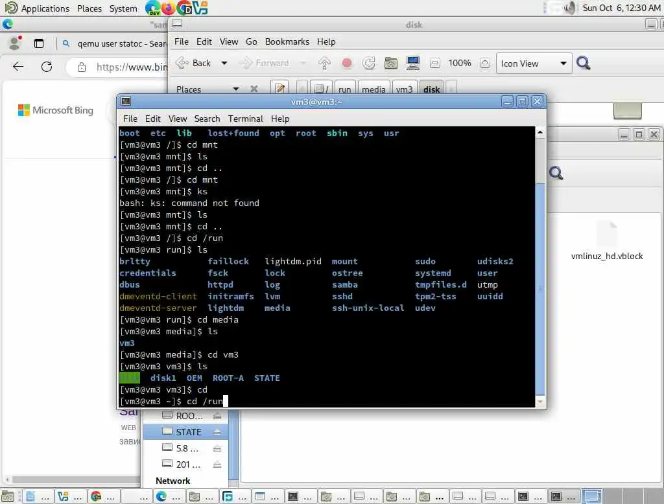Switch to Chrome task in bottom taskbar
This screenshot has width=664, height=504.
coord(103,496)
